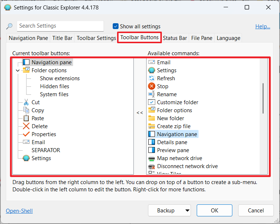Click the Paste clipboard icon
Image resolution: width=280 pixels, height=224 pixels.
click(26, 118)
